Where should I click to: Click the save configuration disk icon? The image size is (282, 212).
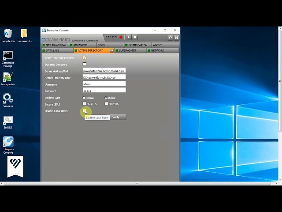tap(176, 38)
